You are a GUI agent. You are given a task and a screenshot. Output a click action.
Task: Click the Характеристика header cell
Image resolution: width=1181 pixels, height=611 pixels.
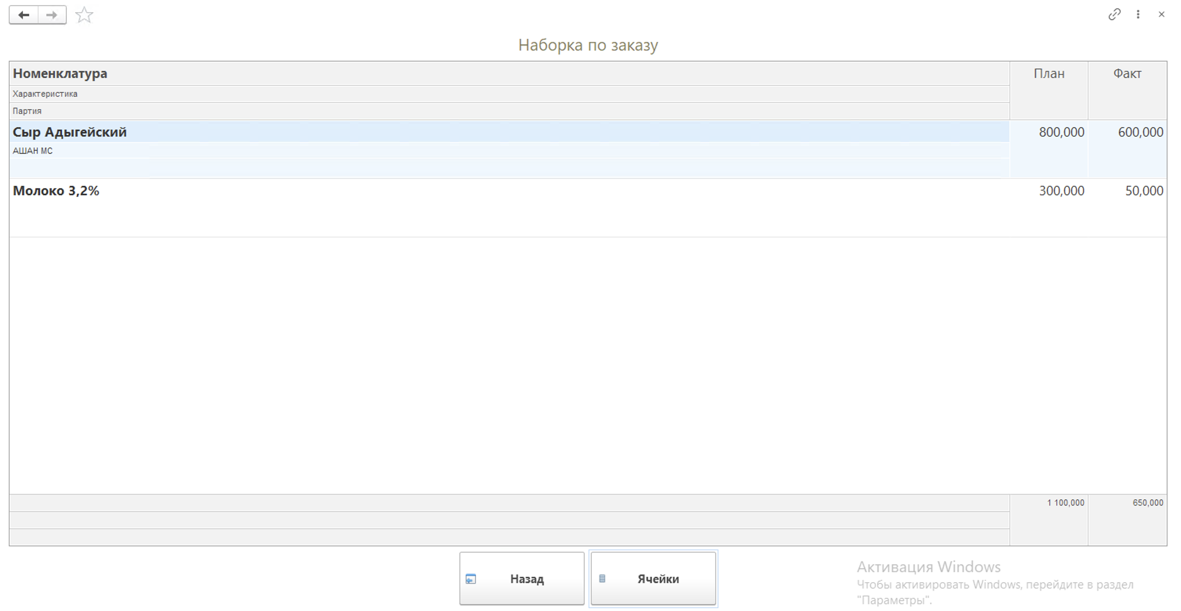(x=45, y=94)
